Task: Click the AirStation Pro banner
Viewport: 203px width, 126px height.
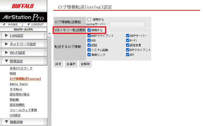Action: click(23, 17)
